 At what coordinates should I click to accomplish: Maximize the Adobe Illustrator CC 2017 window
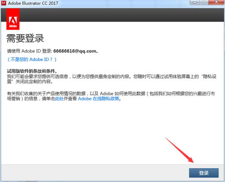pyautogui.click(x=203, y=2)
